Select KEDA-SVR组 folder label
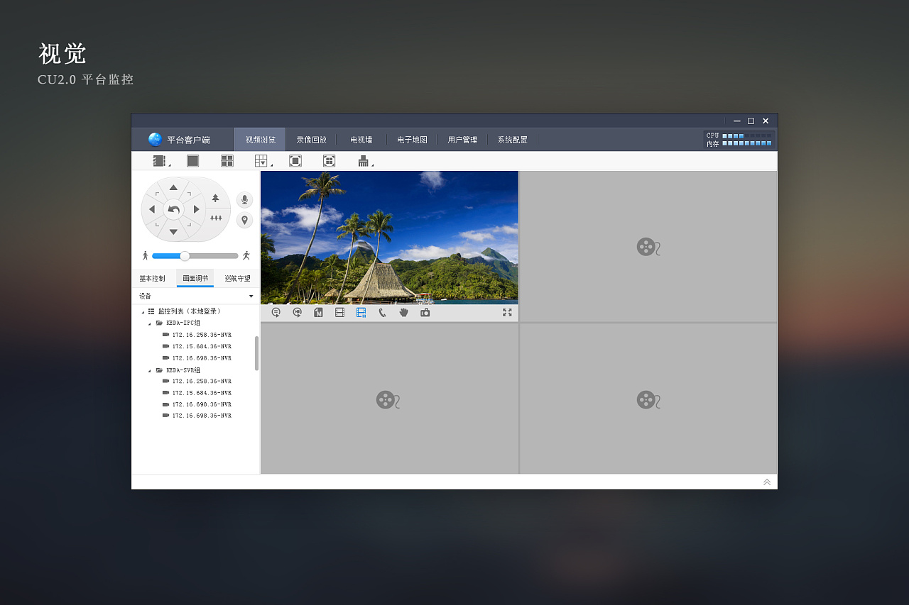909x605 pixels. click(183, 370)
